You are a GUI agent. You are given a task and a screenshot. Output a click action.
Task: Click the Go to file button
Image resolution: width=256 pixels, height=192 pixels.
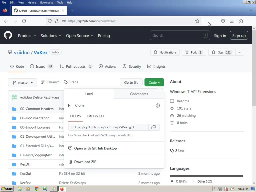point(131,82)
